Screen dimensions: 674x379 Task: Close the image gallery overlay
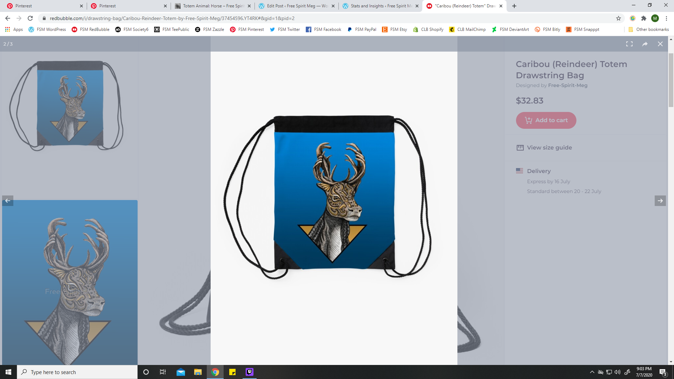tap(660, 44)
